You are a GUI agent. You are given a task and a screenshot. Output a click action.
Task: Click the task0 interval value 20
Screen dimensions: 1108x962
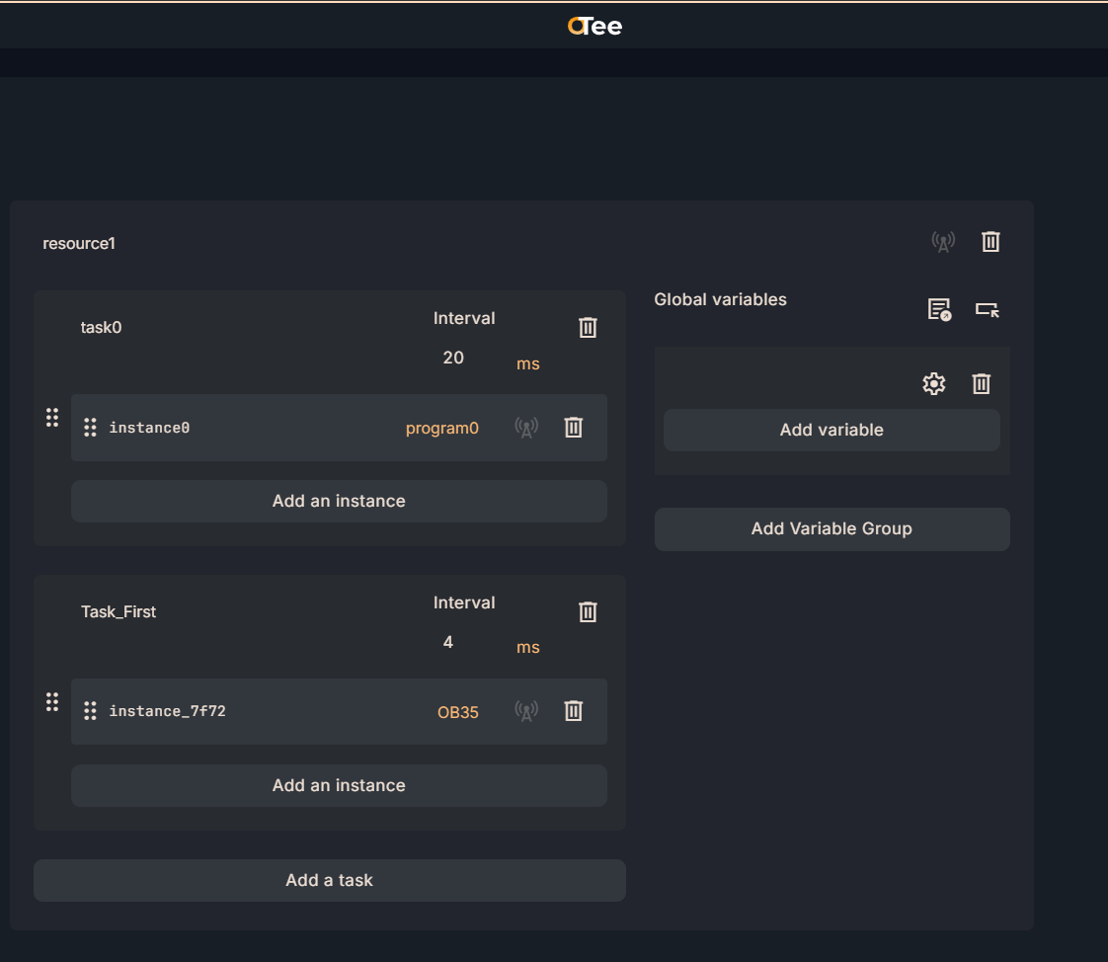[453, 358]
